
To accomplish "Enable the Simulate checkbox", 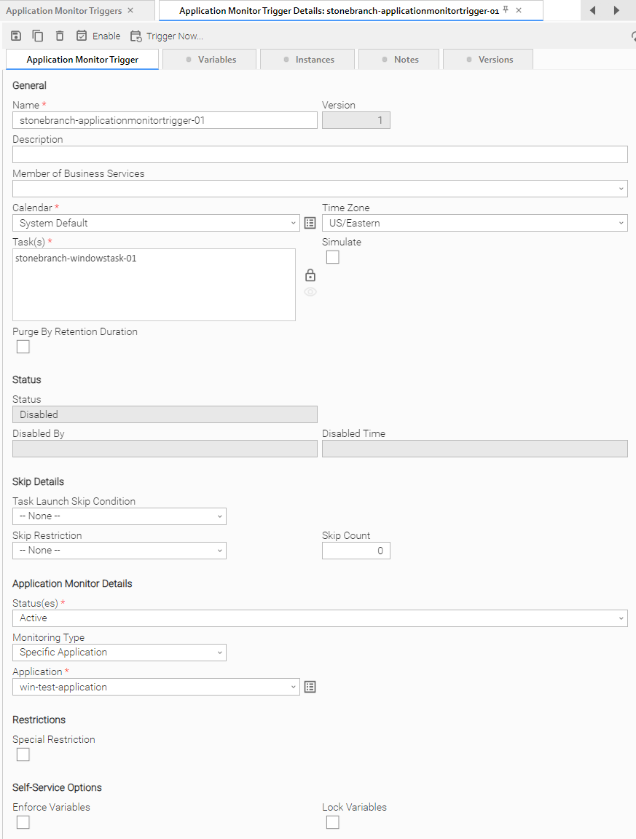I will [333, 257].
